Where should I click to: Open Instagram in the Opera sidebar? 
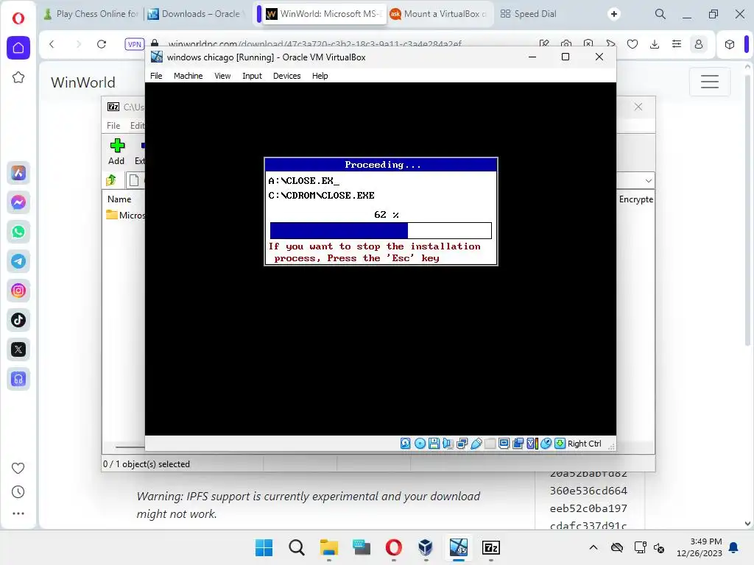coord(18,291)
